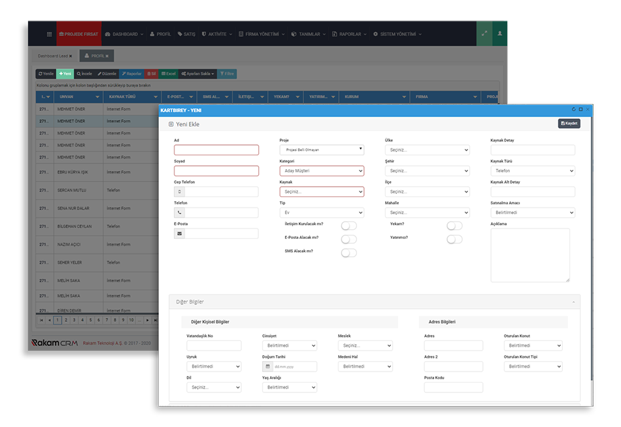Click the envelope icon beside E-Posta field
The image size is (621, 427).
pos(180,234)
